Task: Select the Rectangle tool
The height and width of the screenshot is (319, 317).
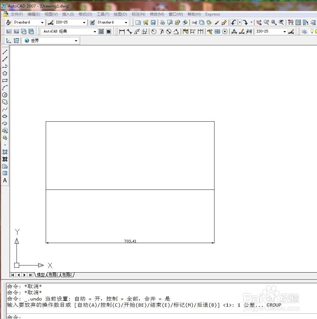Action: tap(5, 80)
